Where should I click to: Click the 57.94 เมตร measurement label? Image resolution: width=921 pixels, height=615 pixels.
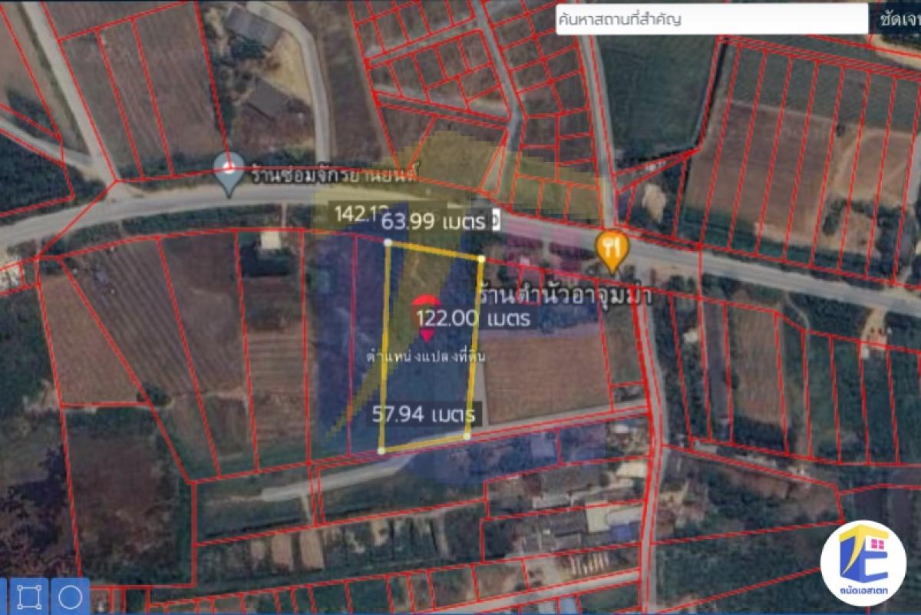(x=424, y=415)
